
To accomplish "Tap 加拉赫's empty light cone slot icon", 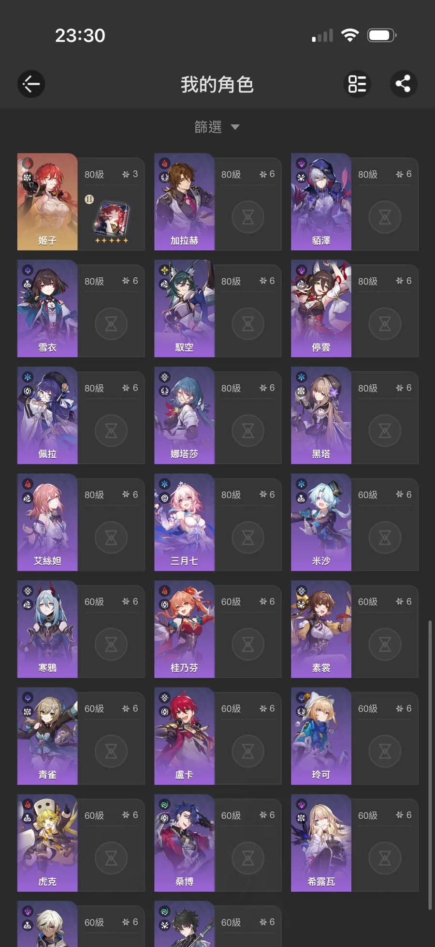I will click(248, 217).
